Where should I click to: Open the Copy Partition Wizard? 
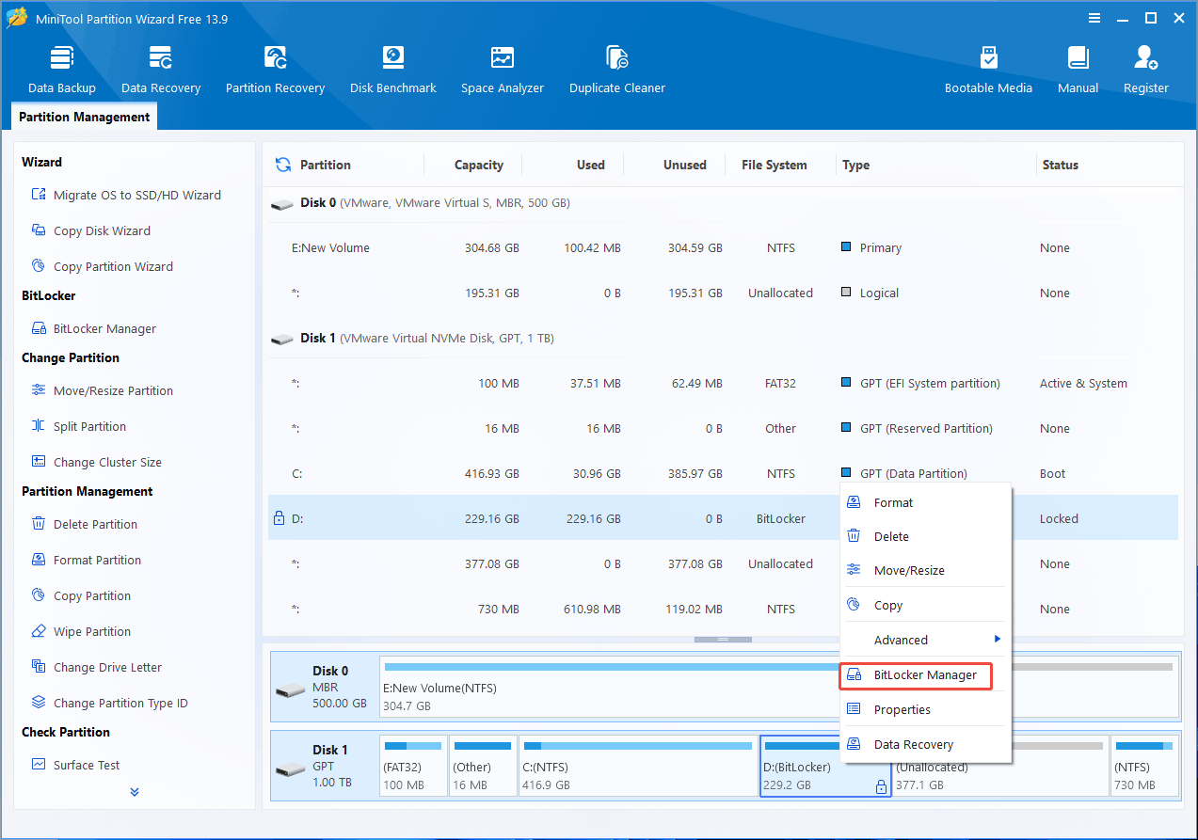[103, 266]
